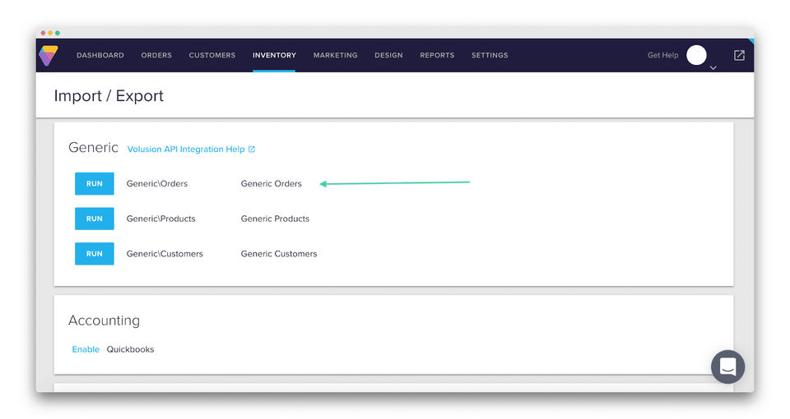The width and height of the screenshot is (790, 419).
Task: Open the Marketing menu
Action: 335,55
